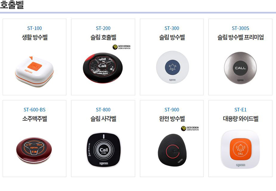The height and width of the screenshot is (191, 276).
Task: Click the Good Design badge on ST-200
Action: (x=121, y=47)
